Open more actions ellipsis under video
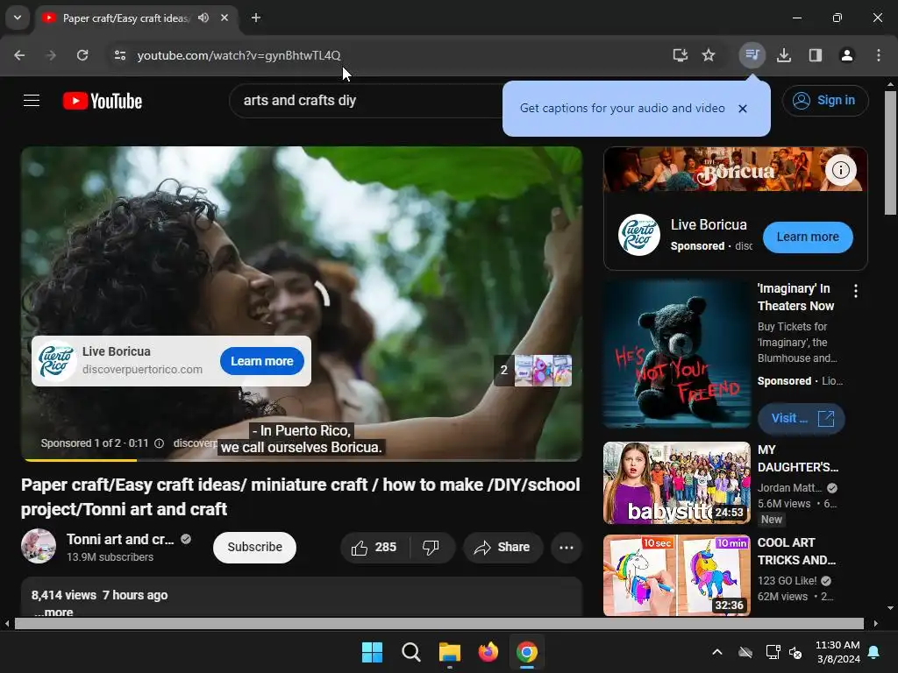Screen dimensions: 898x673 pyautogui.click(x=567, y=548)
